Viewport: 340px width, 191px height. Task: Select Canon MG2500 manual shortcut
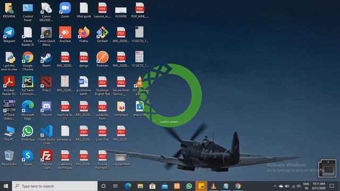tap(46, 12)
